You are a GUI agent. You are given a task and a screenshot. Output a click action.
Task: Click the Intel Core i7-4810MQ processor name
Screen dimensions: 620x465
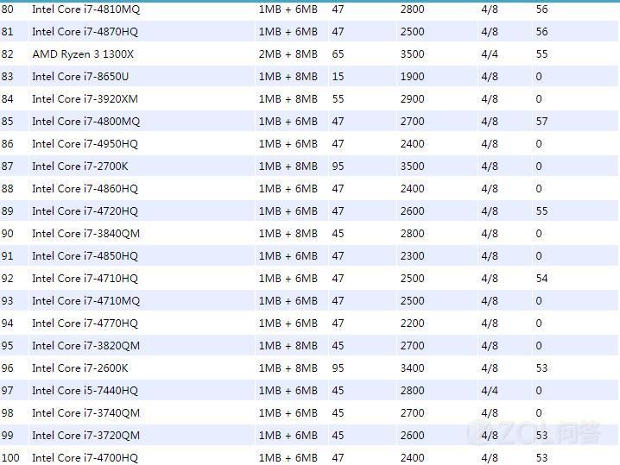coord(85,9)
